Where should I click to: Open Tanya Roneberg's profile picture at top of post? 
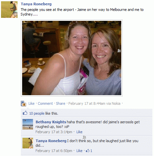[9, 10]
